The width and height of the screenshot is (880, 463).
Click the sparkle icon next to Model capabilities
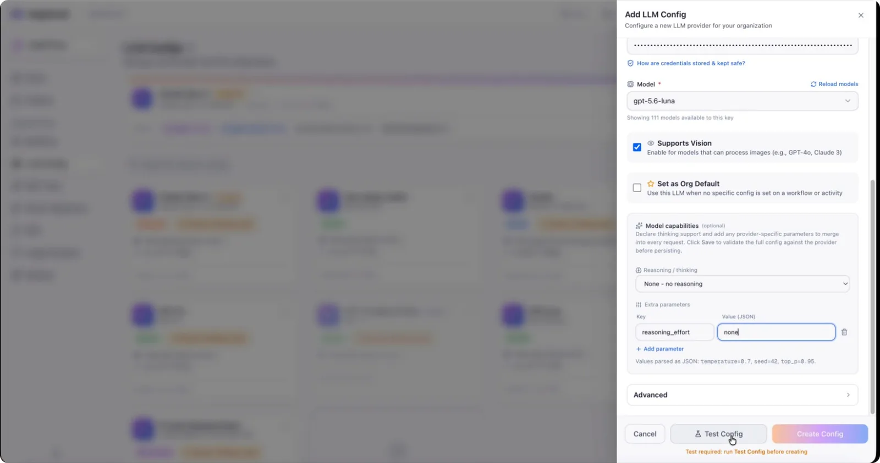click(639, 226)
